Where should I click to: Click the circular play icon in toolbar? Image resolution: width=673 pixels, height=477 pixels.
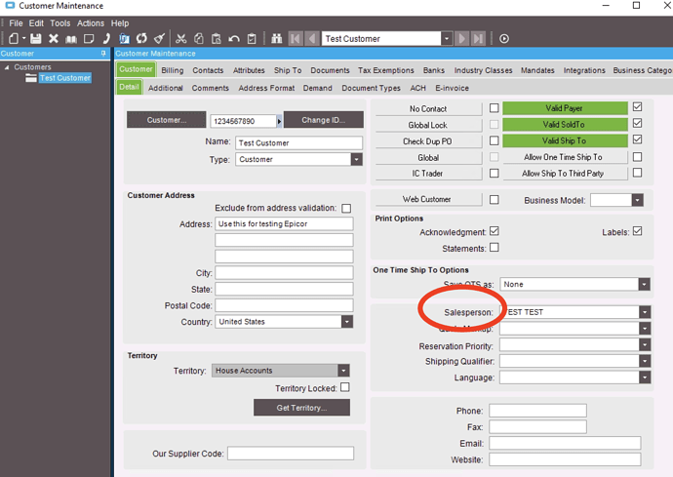[504, 39]
